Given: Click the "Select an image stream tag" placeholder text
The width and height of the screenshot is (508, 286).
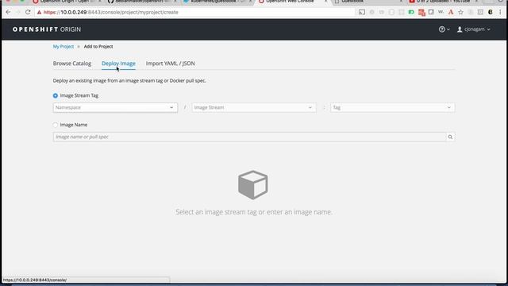Looking at the screenshot, I should pyautogui.click(x=254, y=212).
